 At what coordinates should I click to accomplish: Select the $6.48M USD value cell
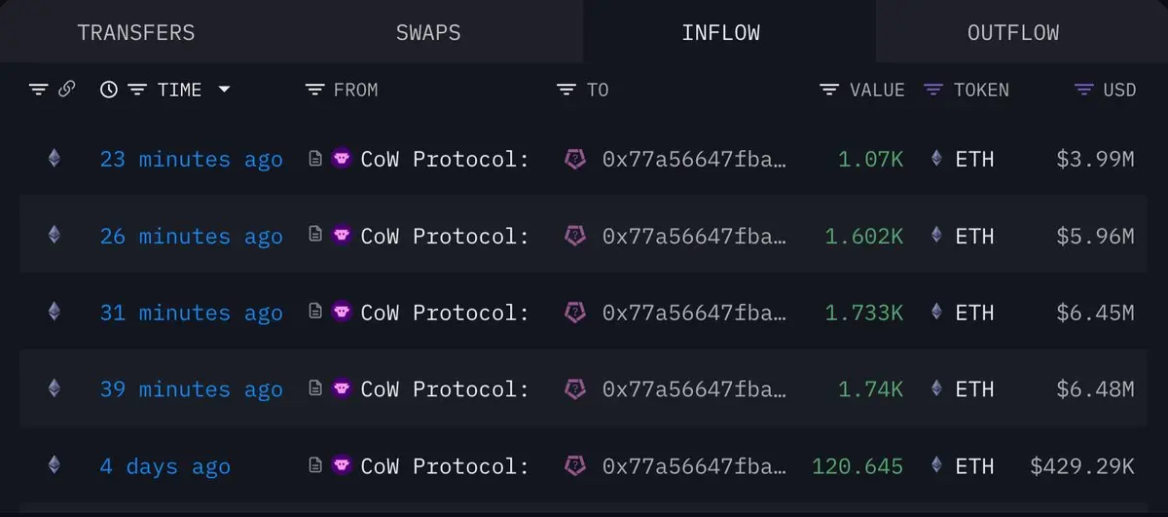coord(1095,389)
